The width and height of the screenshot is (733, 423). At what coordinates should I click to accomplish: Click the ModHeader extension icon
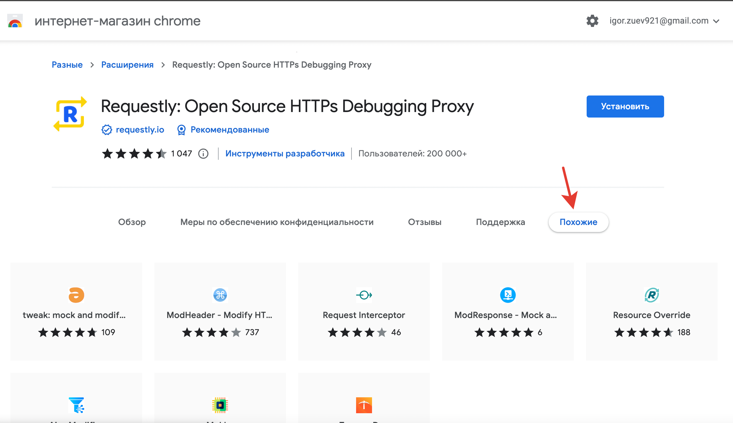pyautogui.click(x=220, y=295)
